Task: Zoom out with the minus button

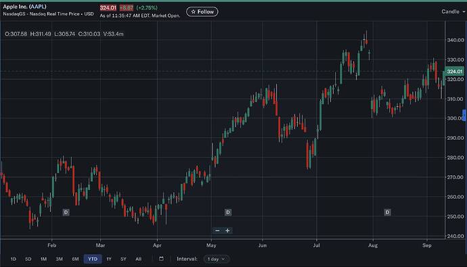Action: [x=217, y=230]
